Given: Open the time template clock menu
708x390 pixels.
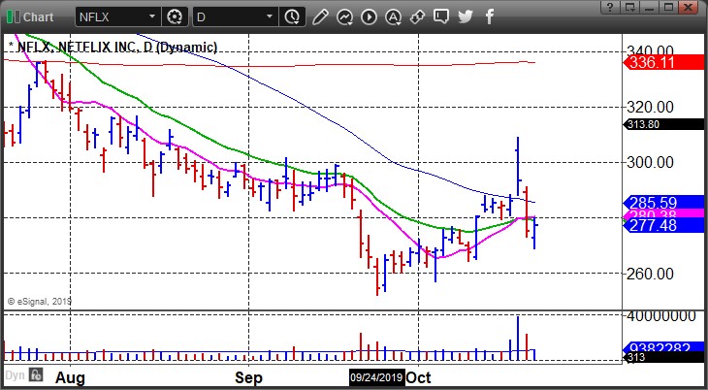Looking at the screenshot, I should (x=292, y=17).
